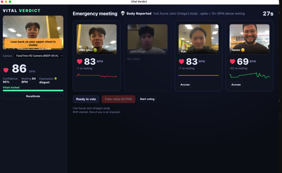This screenshot has height=173, width=282.
Task: Select zhuo's video thumbnail in the meeting
Action: [97, 39]
